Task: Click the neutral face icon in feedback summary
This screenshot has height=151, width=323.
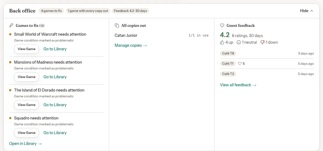Action: 239,42
